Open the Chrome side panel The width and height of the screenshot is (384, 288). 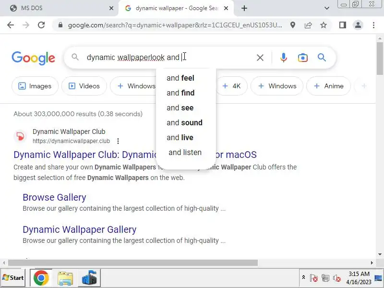(343, 25)
